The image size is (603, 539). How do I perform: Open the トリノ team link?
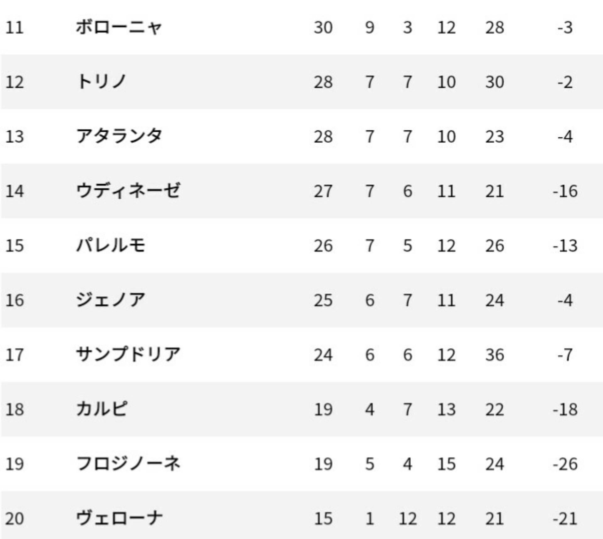tap(101, 82)
